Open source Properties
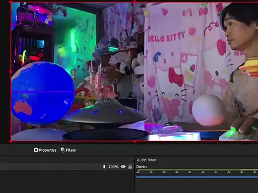The width and height of the screenshot is (258, 193). [x=45, y=150]
